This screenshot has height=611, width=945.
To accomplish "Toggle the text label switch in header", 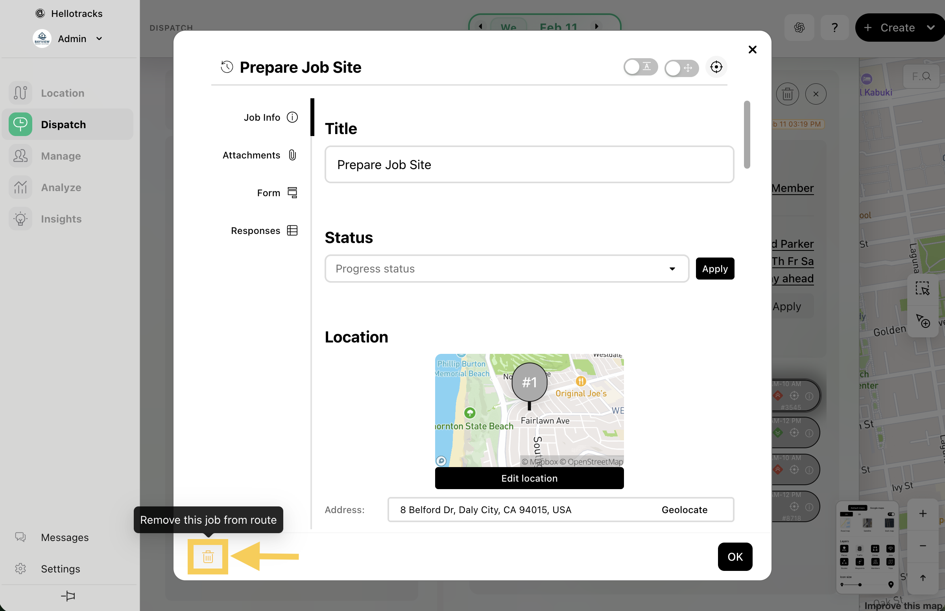I will pos(640,67).
